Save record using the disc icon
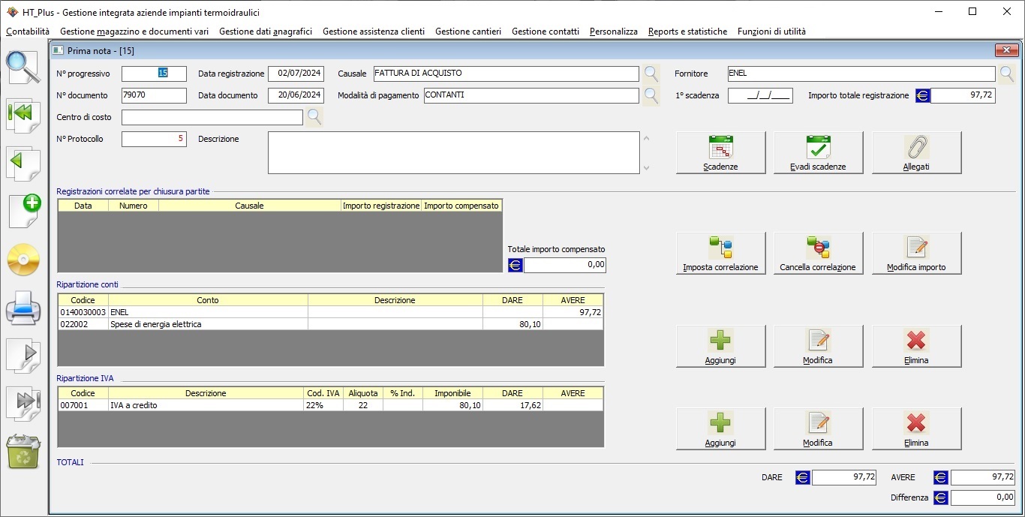Viewport: 1025px width, 517px height. pyautogui.click(x=23, y=260)
